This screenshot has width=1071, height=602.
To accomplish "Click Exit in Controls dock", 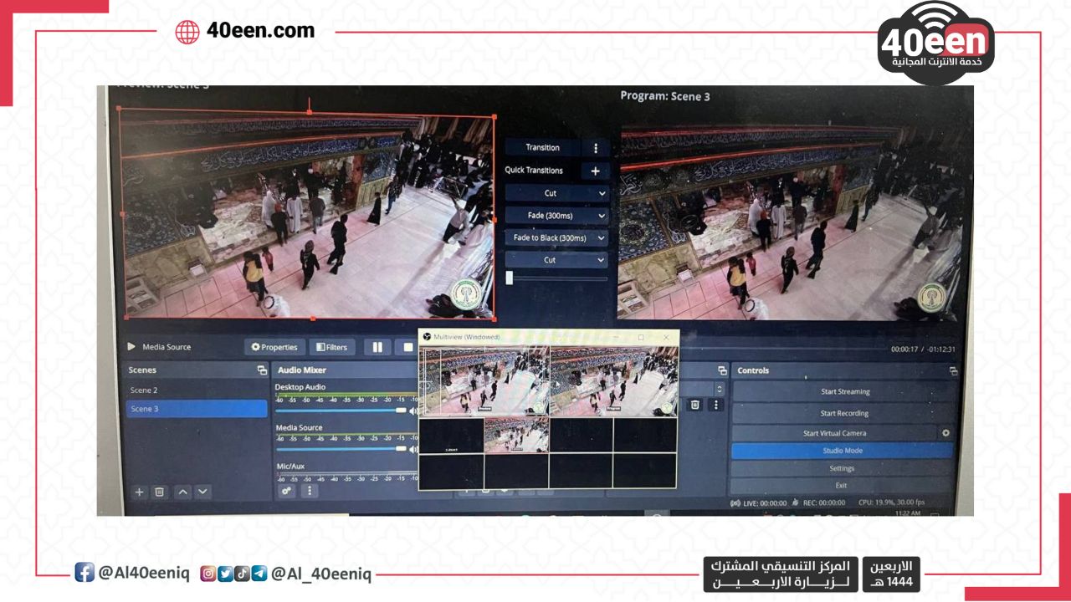I will pyautogui.click(x=842, y=485).
